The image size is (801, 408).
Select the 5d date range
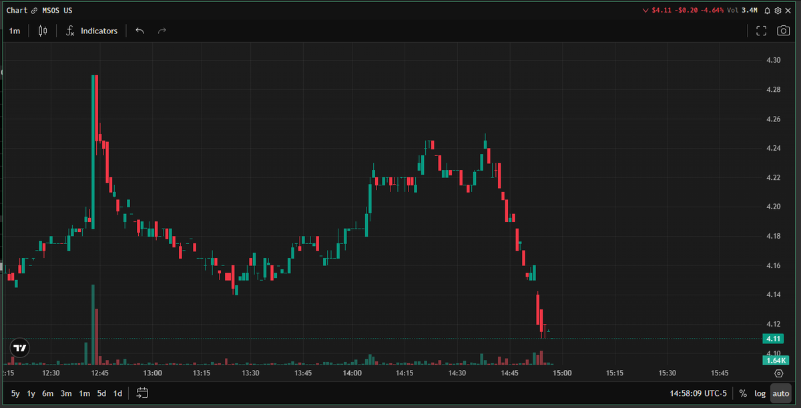[101, 393]
